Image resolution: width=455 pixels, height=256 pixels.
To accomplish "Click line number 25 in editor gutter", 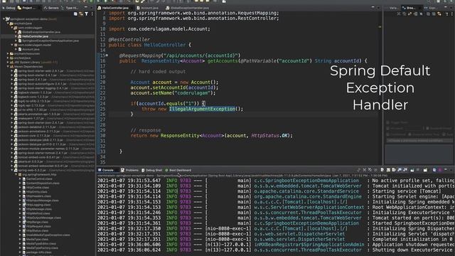I will pyautogui.click(x=102, y=109).
